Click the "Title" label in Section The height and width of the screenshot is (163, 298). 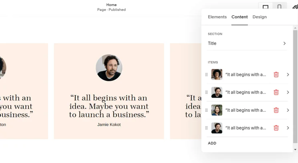tap(212, 43)
